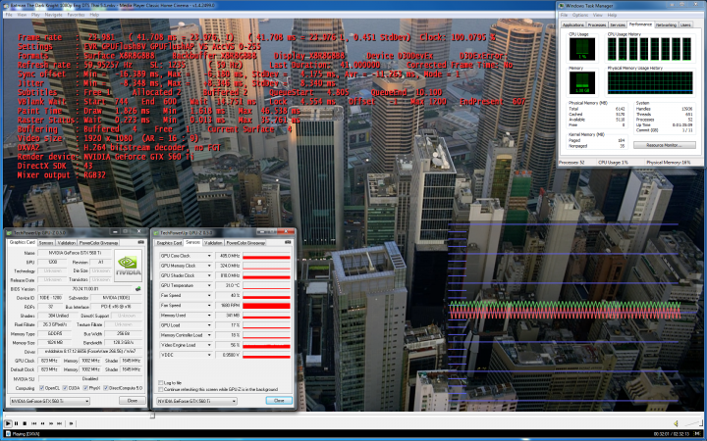Screen dimensions: 707x441
Task: Switch to the Processes tab in Task Manager
Action: [597, 25]
